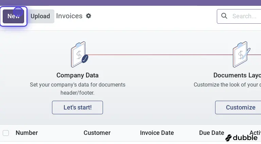Click the New invoice button
261x144 pixels.
click(x=14, y=16)
